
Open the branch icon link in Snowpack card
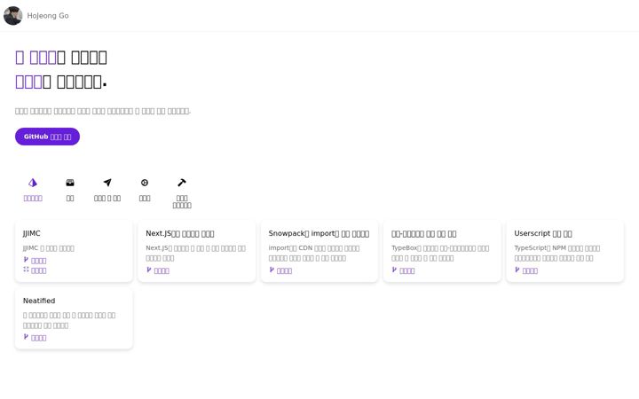pyautogui.click(x=280, y=270)
